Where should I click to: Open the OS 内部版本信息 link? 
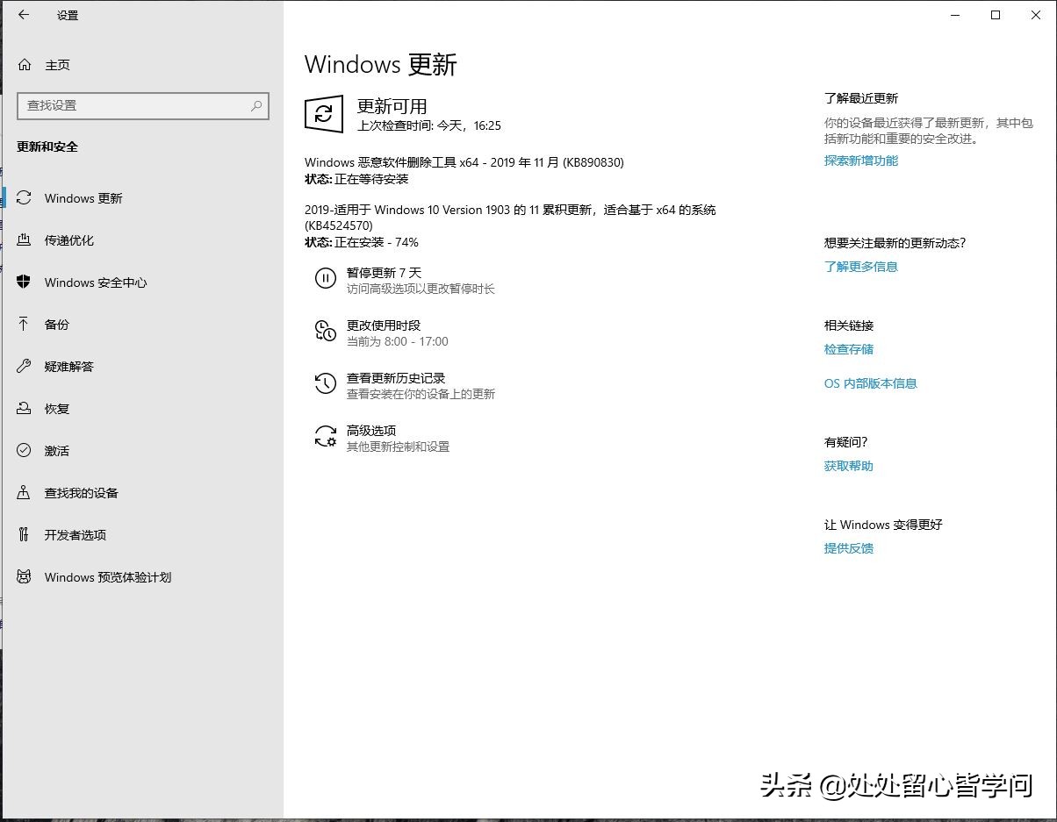870,383
